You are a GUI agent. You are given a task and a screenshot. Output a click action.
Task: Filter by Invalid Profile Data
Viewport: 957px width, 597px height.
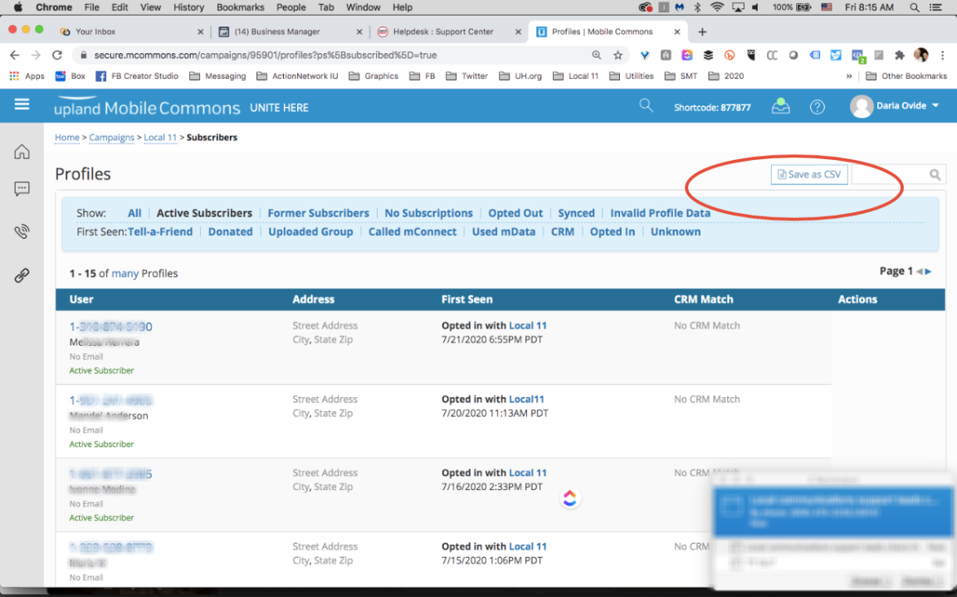pos(661,213)
